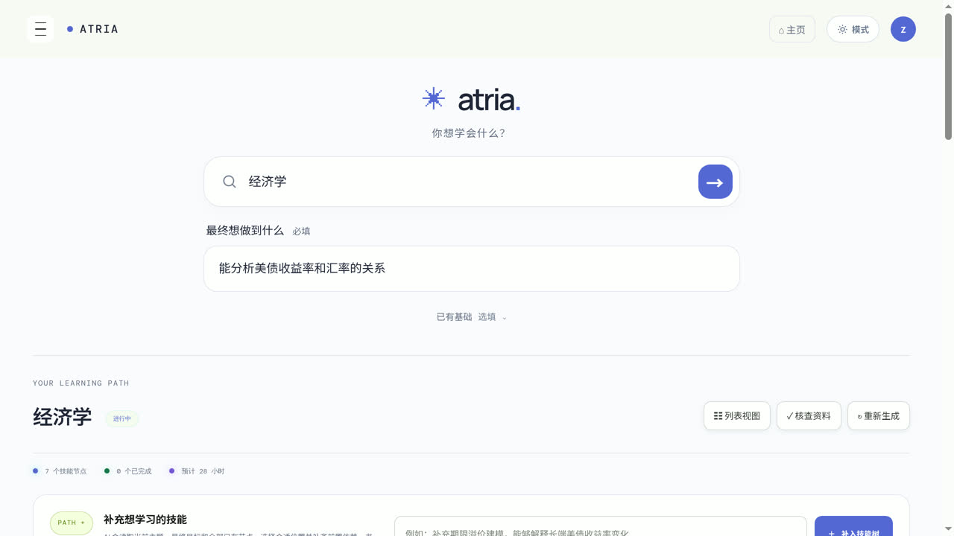
Task: Click the 你想学会什么？ subtitle
Action: [x=469, y=133]
